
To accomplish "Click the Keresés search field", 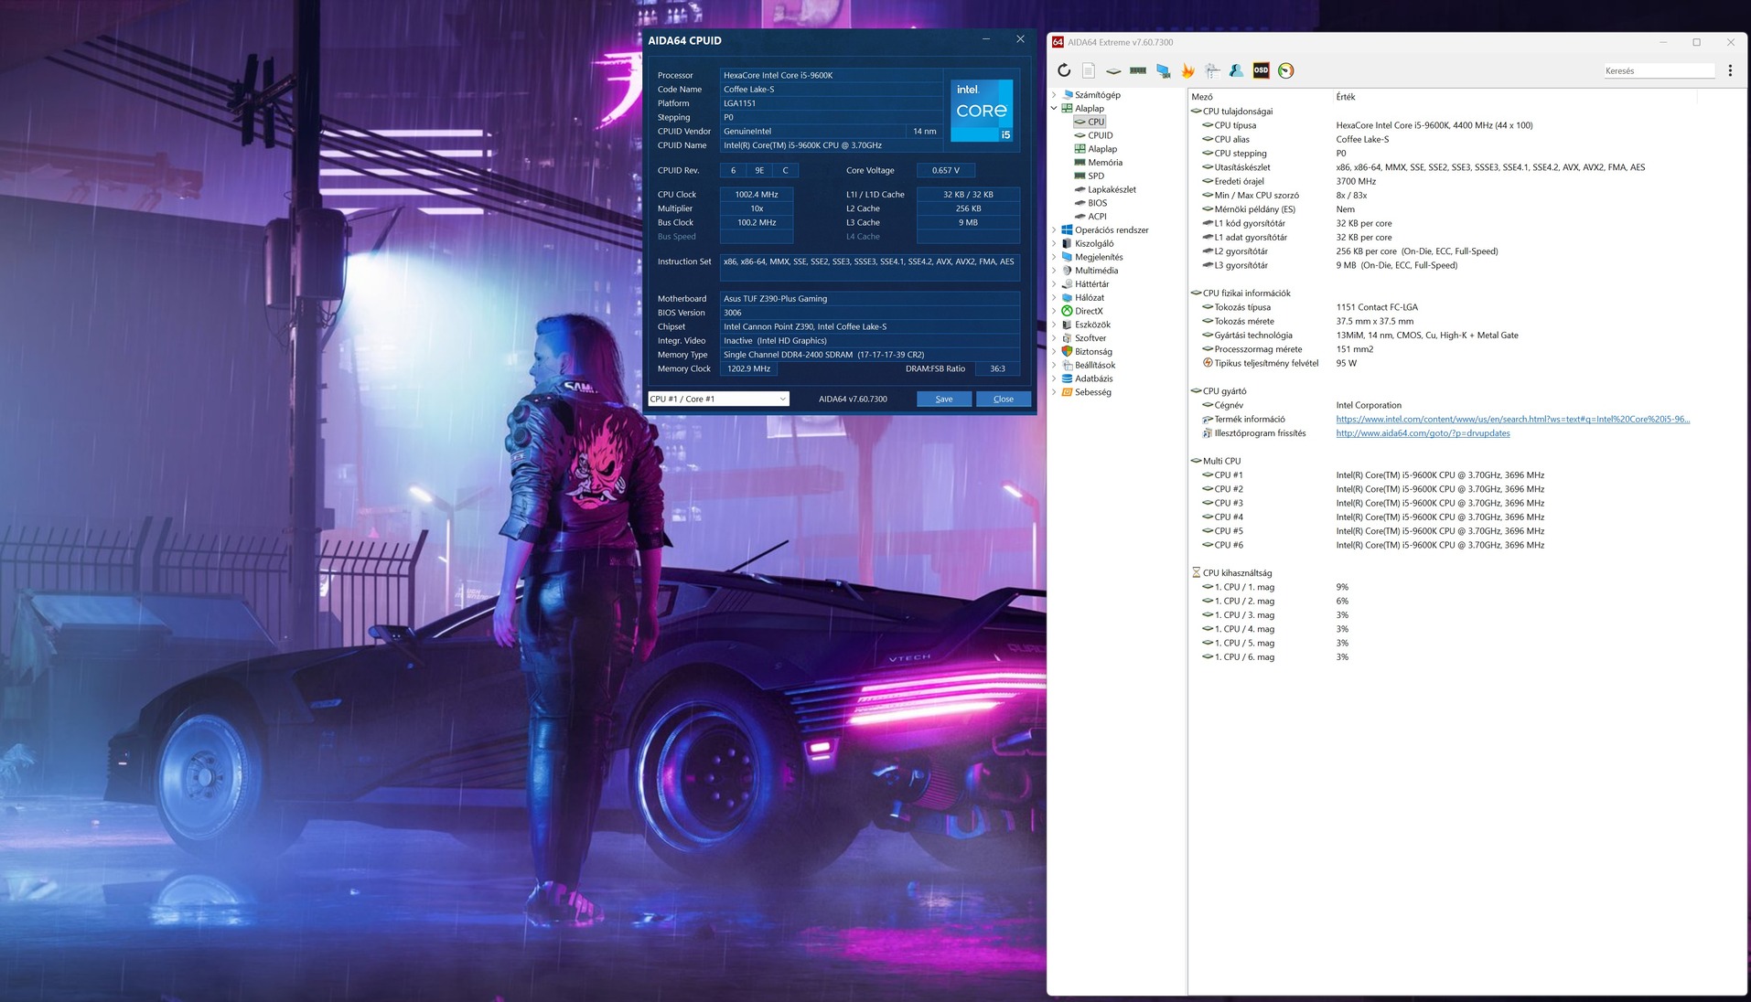I will tap(1659, 70).
